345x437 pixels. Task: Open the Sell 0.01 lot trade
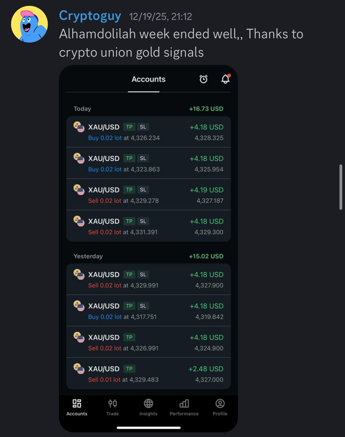(148, 374)
